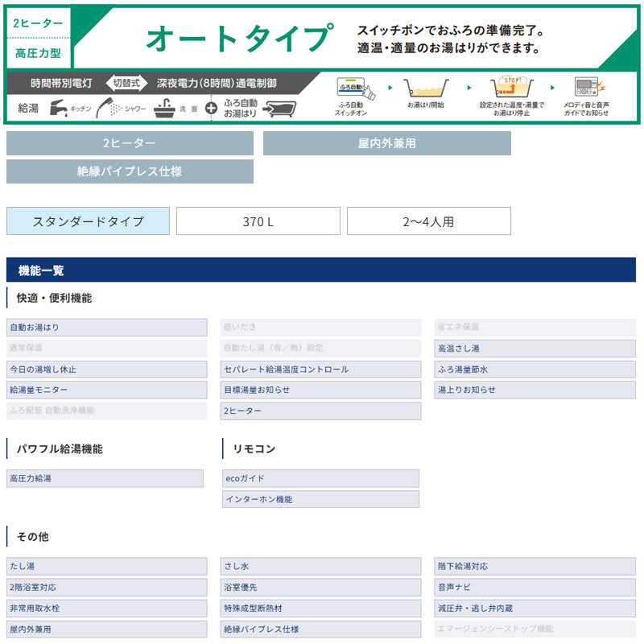Screen dimensions: 644x644
Task: Click the 屋内外兼用 cell in その他
Action: point(107,630)
